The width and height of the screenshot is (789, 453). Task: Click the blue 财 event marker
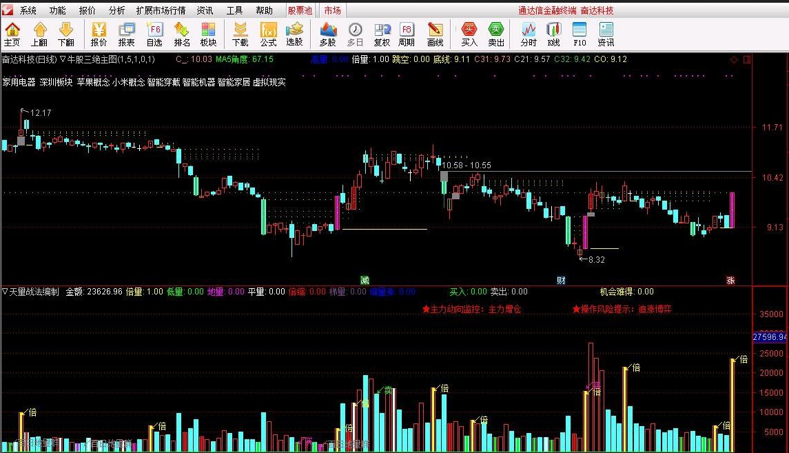point(561,281)
